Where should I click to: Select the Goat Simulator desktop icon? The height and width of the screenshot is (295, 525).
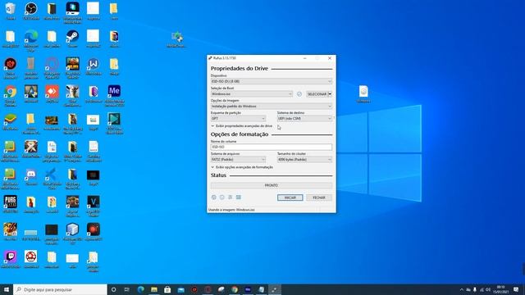72,96
